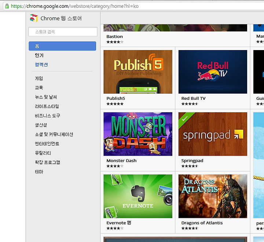
Task: Open the 교육 category
Action: [39, 88]
